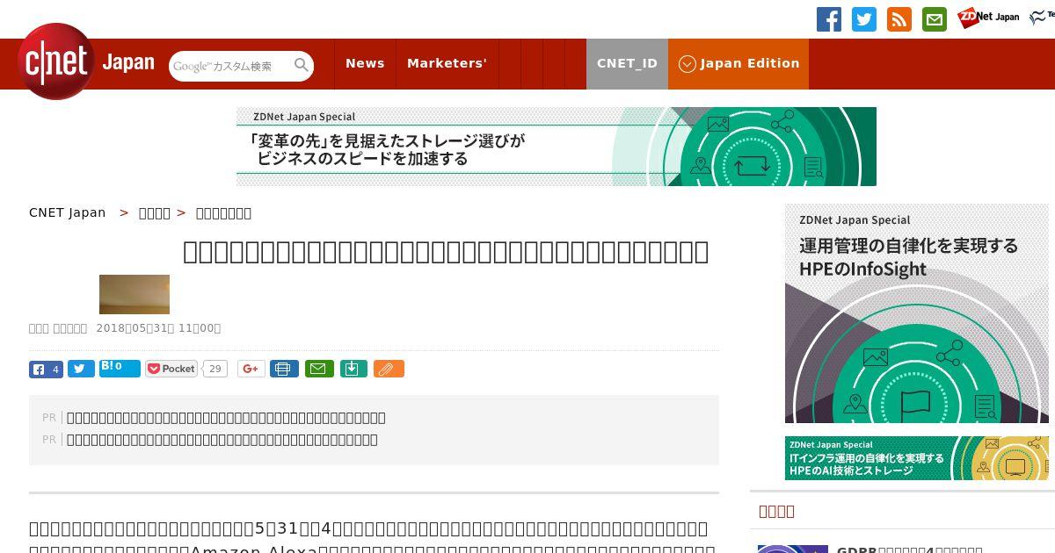Open the CNET Japan Facebook page icon
Image resolution: width=1055 pixels, height=553 pixels.
click(829, 19)
